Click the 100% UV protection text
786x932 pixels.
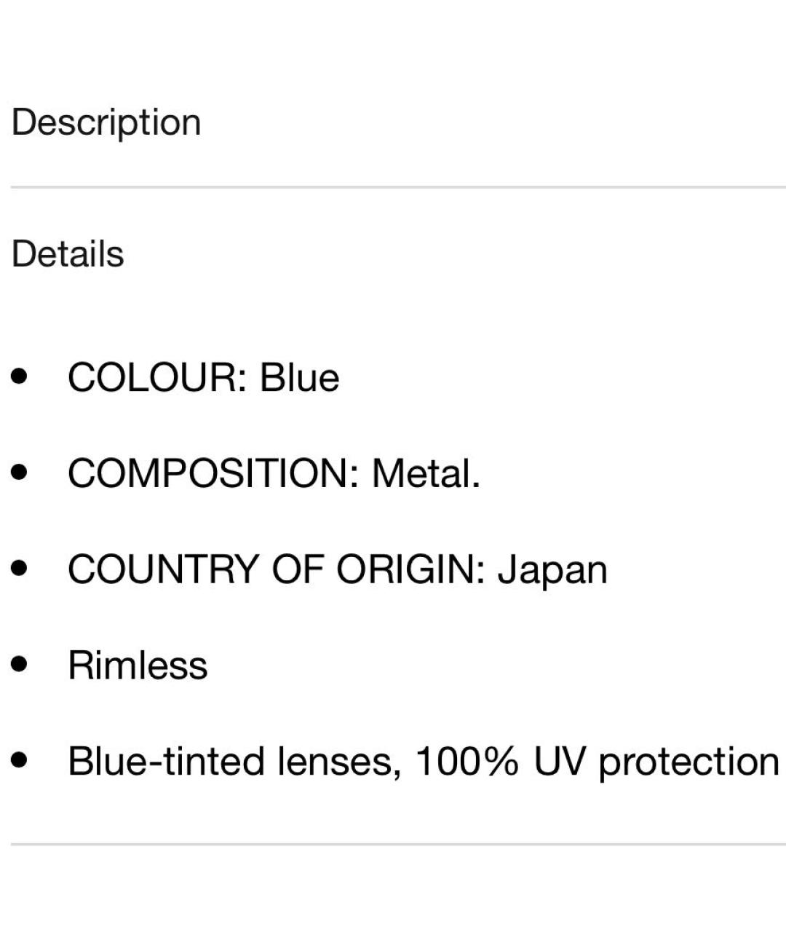tap(598, 762)
